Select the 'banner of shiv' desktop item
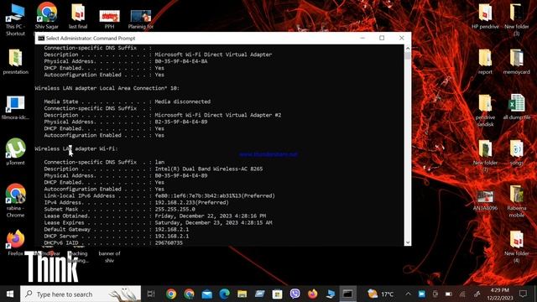Viewport: 537px width, 302px height. click(109, 257)
